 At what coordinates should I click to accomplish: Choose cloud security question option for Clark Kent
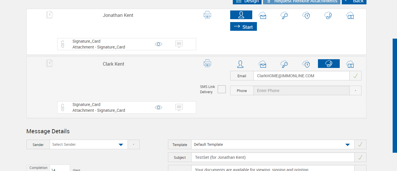[x=306, y=64]
